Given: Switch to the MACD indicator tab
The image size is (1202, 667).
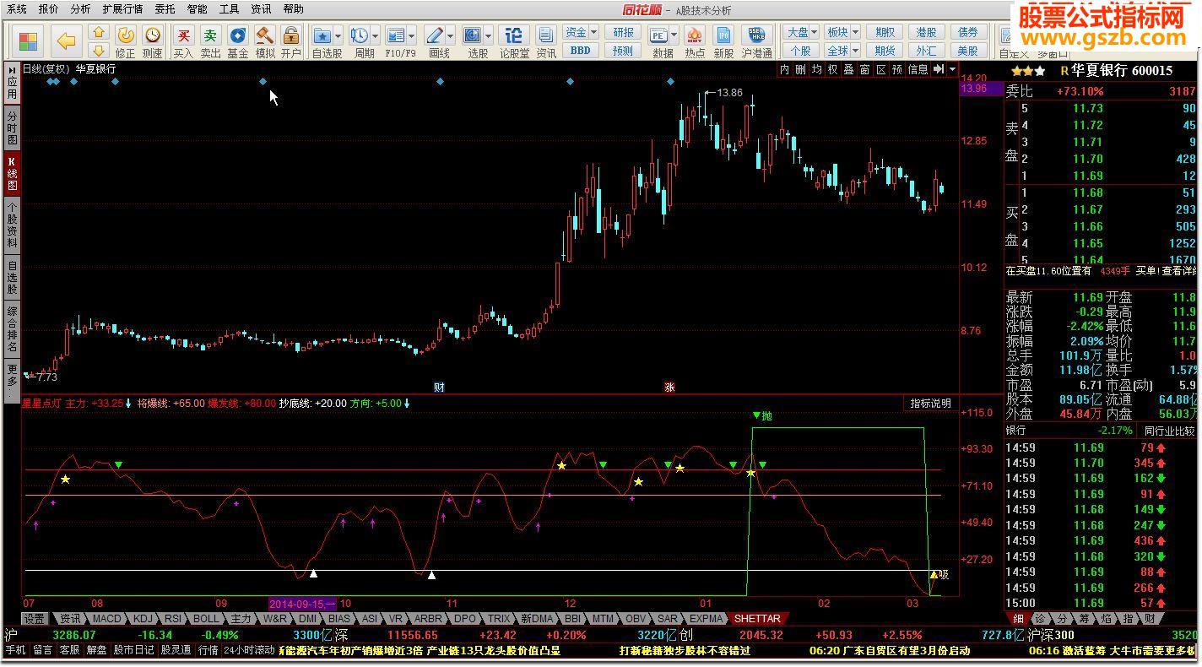Looking at the screenshot, I should pyautogui.click(x=107, y=619).
